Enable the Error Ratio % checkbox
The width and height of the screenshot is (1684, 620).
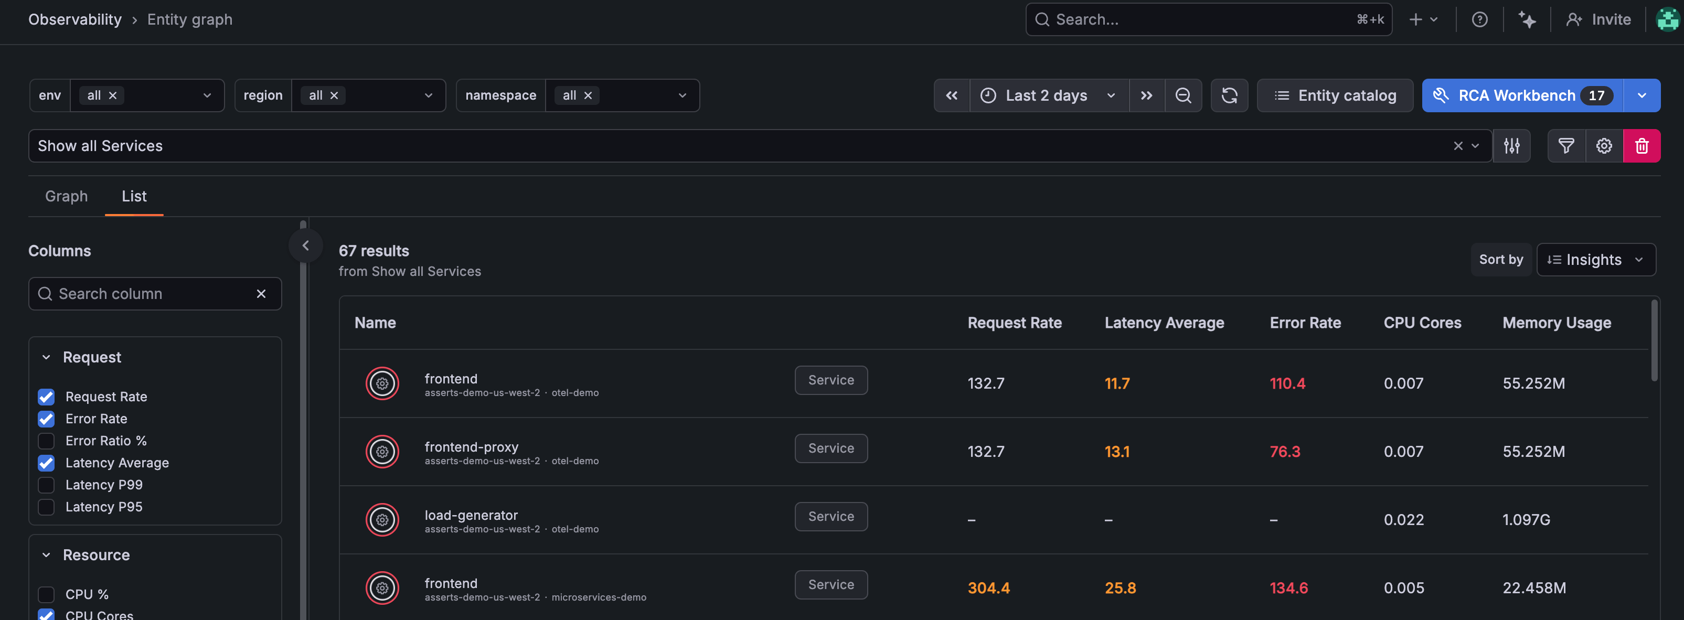pyautogui.click(x=46, y=441)
